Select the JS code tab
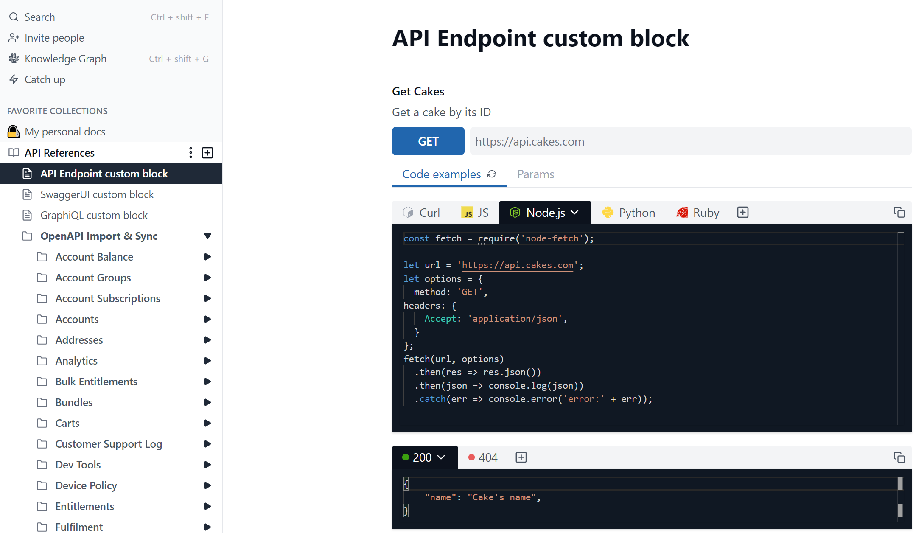This screenshot has width=916, height=533. coord(475,213)
